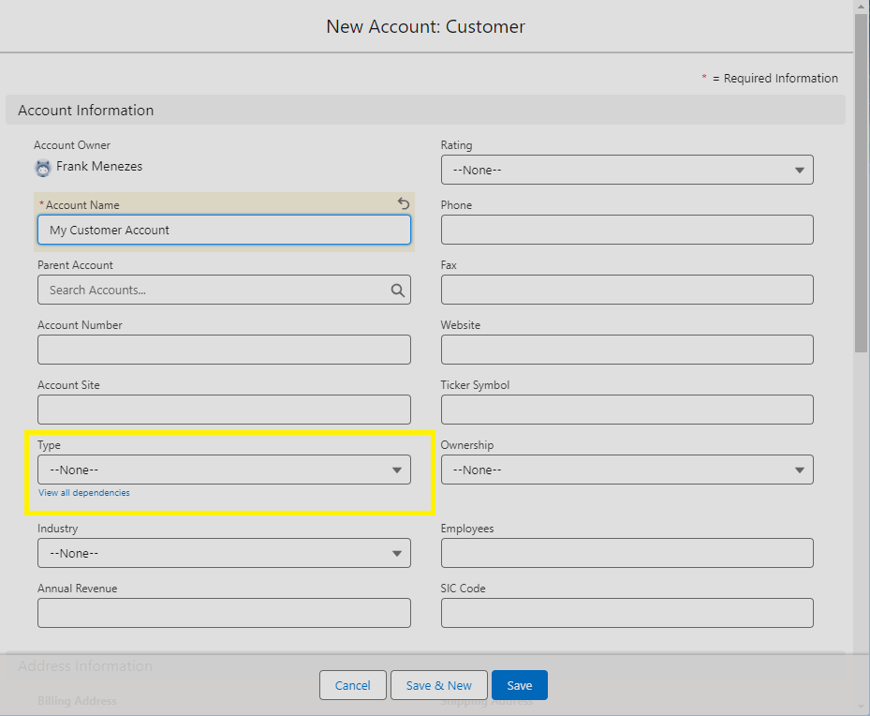Click the Account Name input field
Screen dimensions: 870x716
(224, 230)
